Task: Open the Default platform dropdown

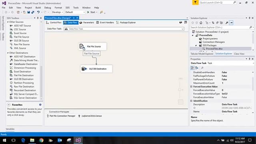Action: 75,12
